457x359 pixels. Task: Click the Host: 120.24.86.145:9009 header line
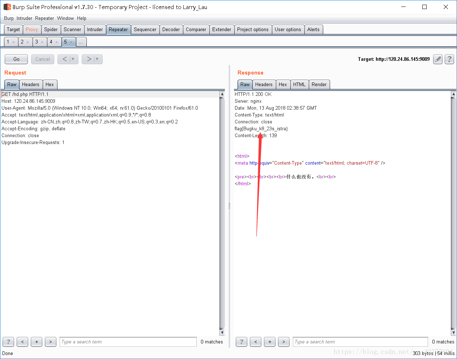coord(28,101)
